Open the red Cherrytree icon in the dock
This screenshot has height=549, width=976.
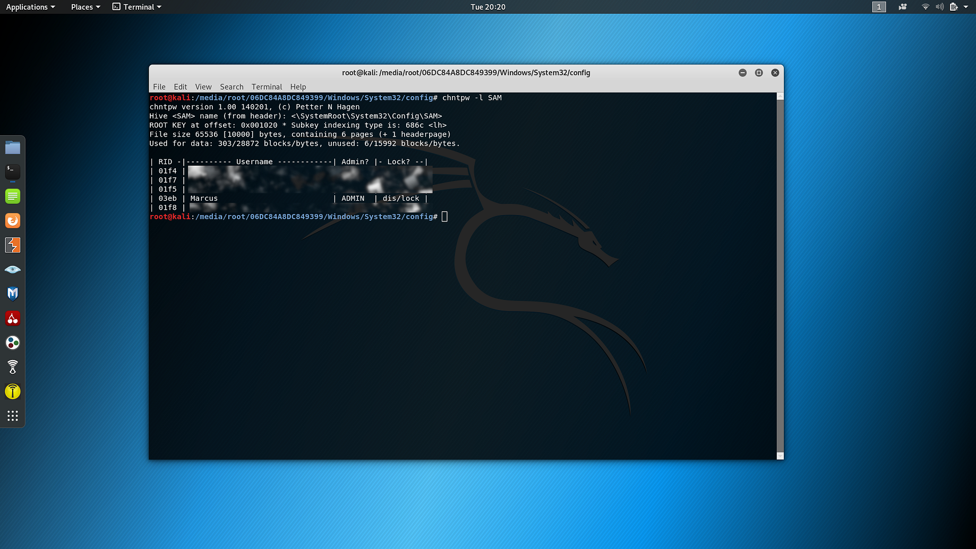click(13, 318)
